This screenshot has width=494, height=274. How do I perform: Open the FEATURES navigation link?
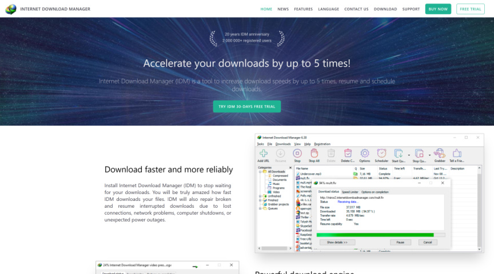pos(304,9)
